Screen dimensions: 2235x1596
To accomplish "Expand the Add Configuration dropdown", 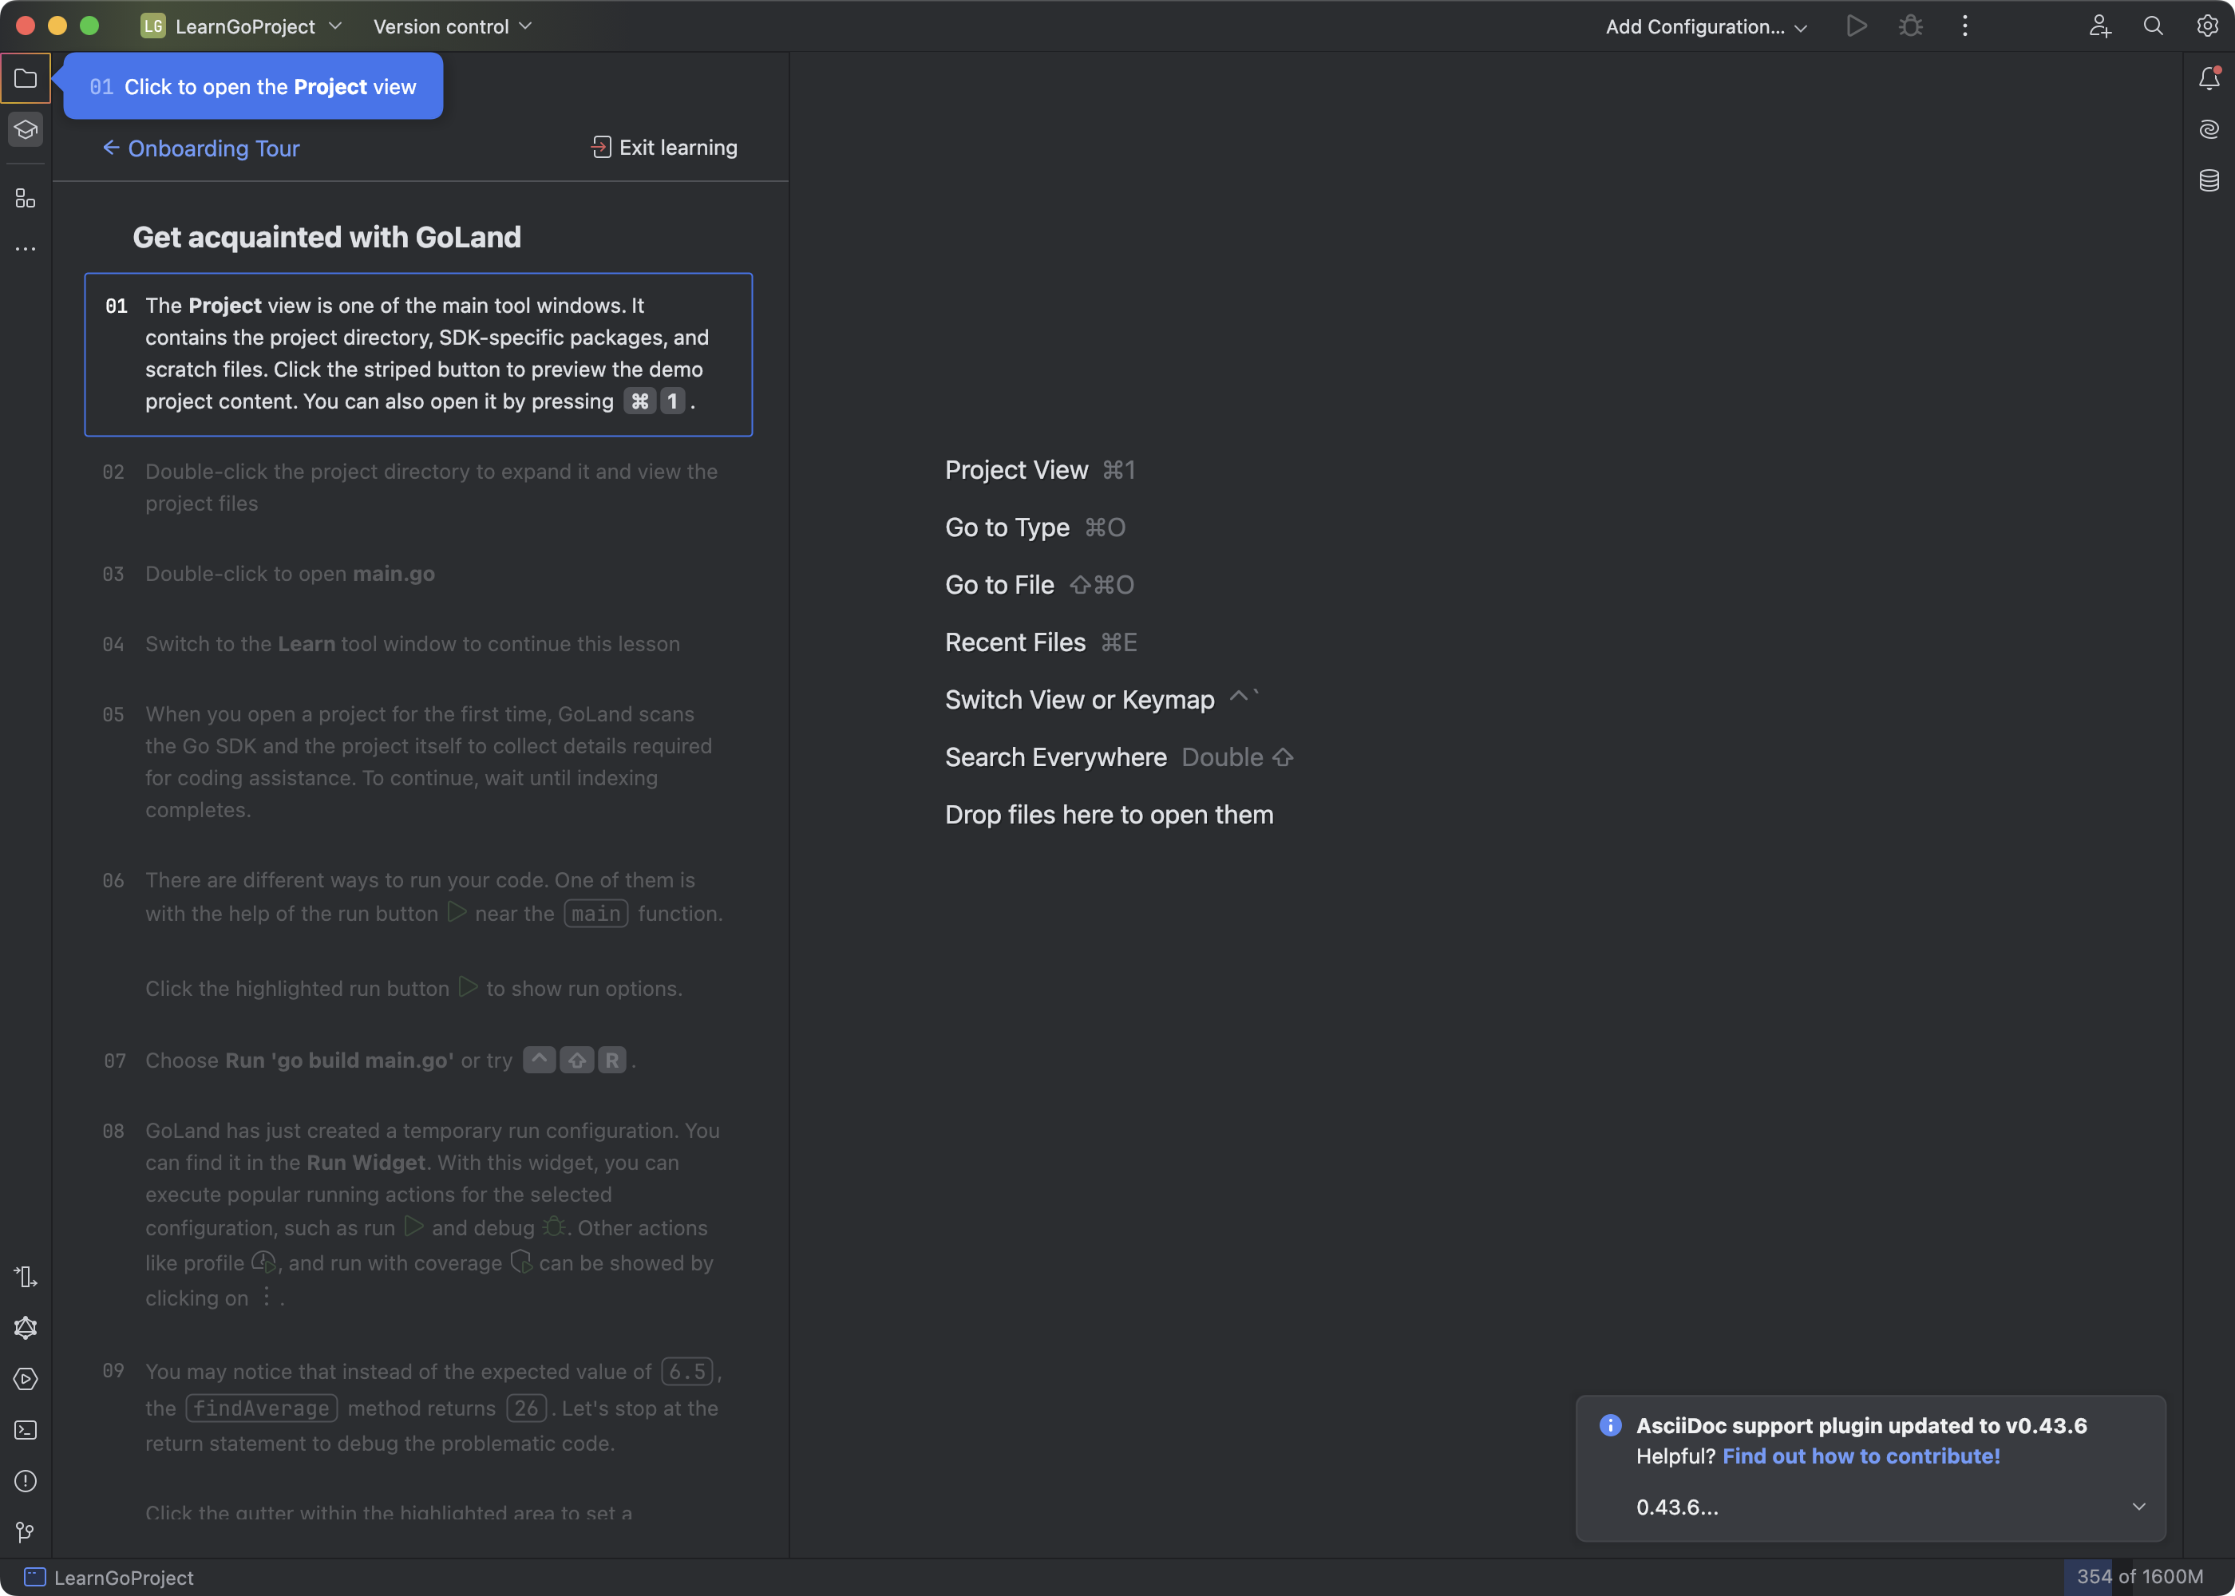I will 1707,26.
